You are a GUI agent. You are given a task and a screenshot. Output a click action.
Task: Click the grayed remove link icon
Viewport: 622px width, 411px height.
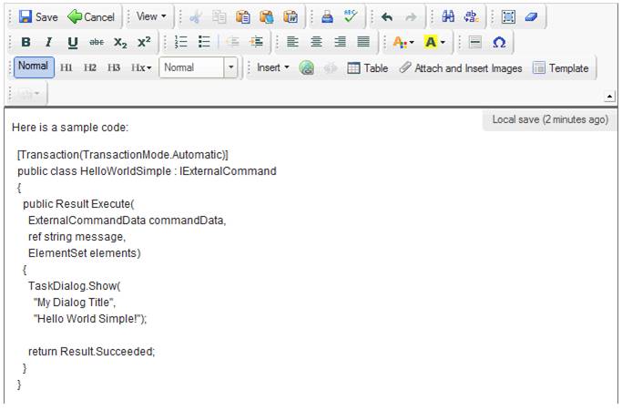pyautogui.click(x=330, y=68)
